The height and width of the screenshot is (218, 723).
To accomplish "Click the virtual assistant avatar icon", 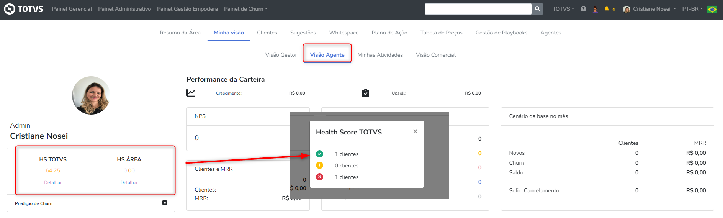I will [595, 9].
